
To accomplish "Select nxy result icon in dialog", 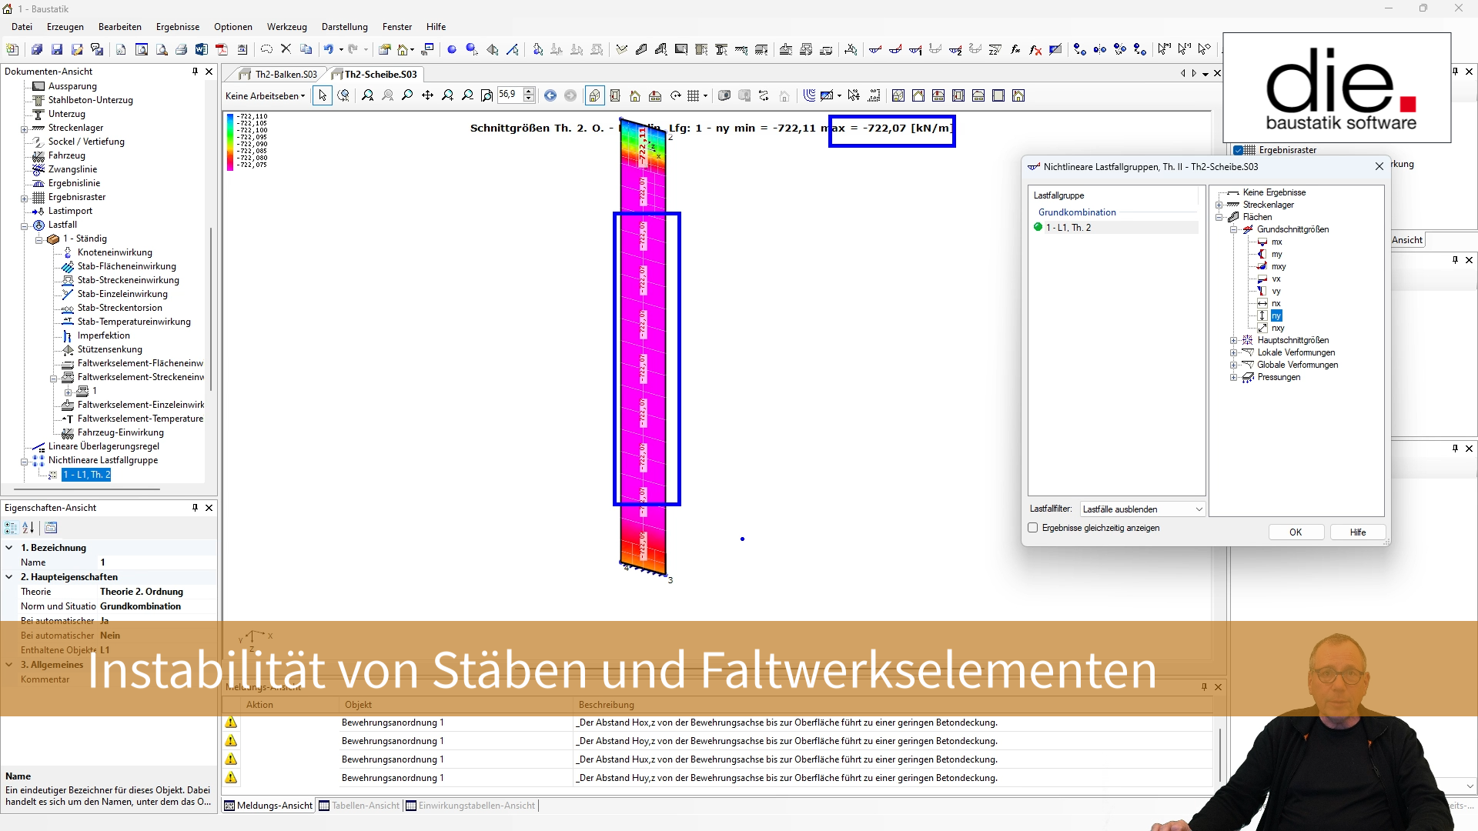I will click(1262, 328).
